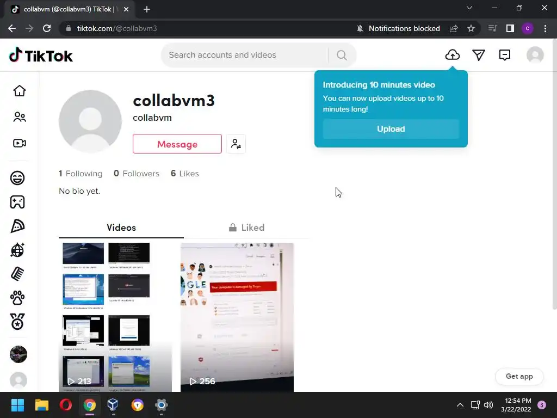Open the dark suggested account avatar in sidebar
Viewport: 557px width, 418px height.
[x=18, y=354]
